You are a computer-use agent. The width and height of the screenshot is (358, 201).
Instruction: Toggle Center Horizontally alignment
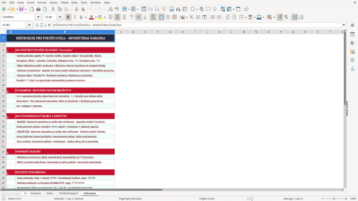pyautogui.click(x=117, y=17)
